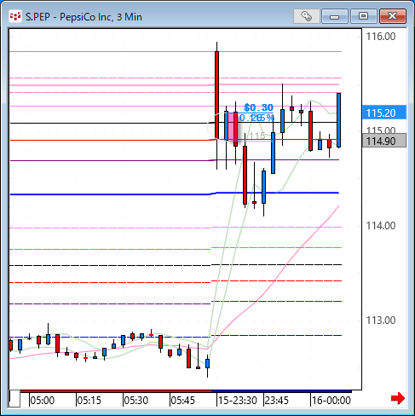The height and width of the screenshot is (416, 415).
Task: Click the chain link button in title bar
Action: 306,16
